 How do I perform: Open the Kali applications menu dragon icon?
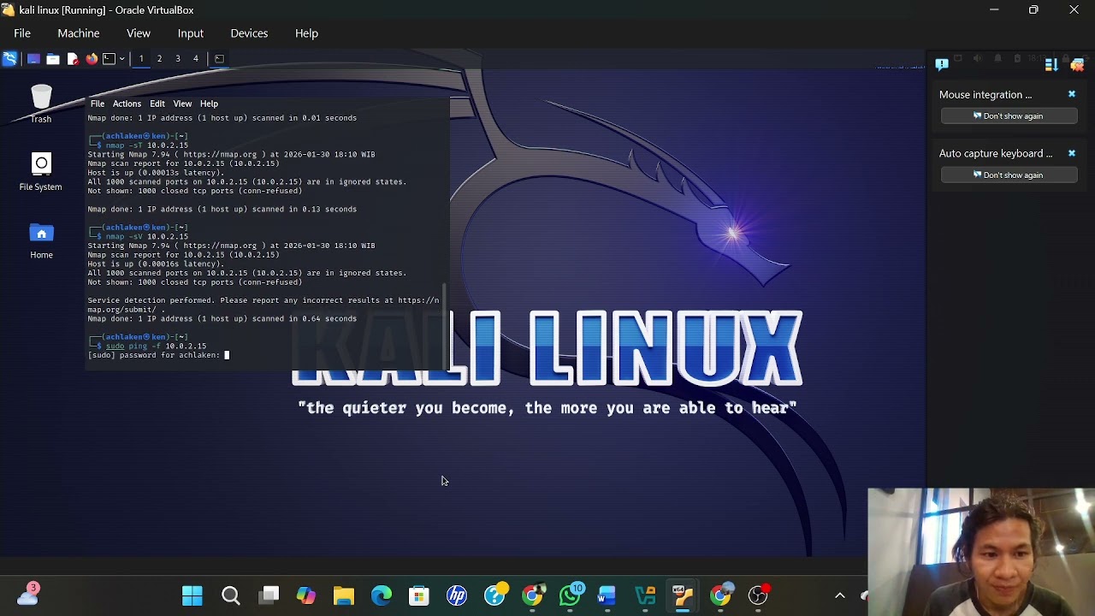click(9, 58)
